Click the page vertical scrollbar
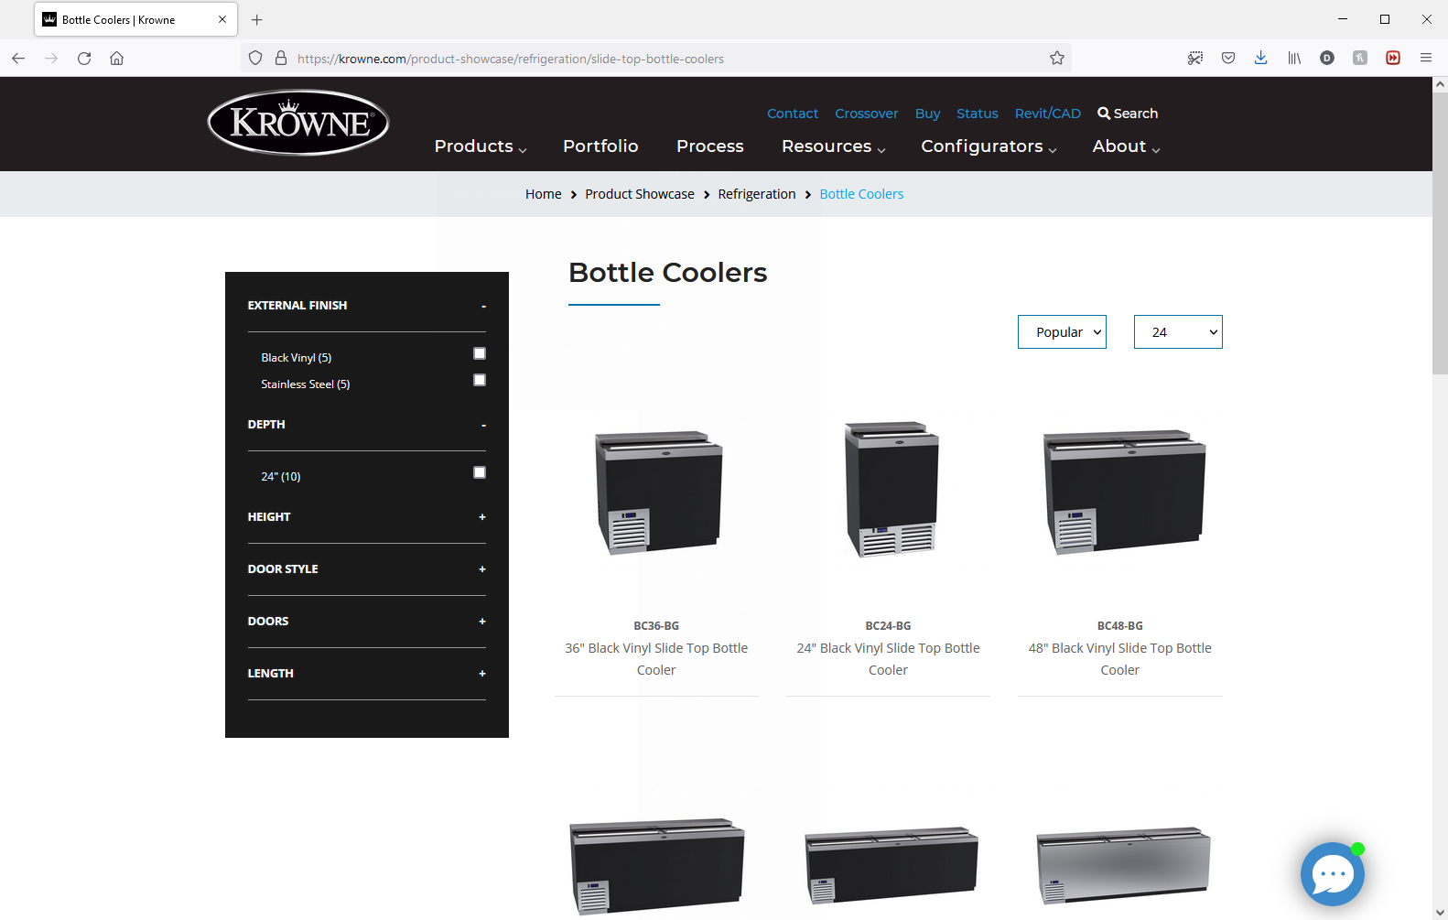This screenshot has height=920, width=1448. (x=1440, y=233)
